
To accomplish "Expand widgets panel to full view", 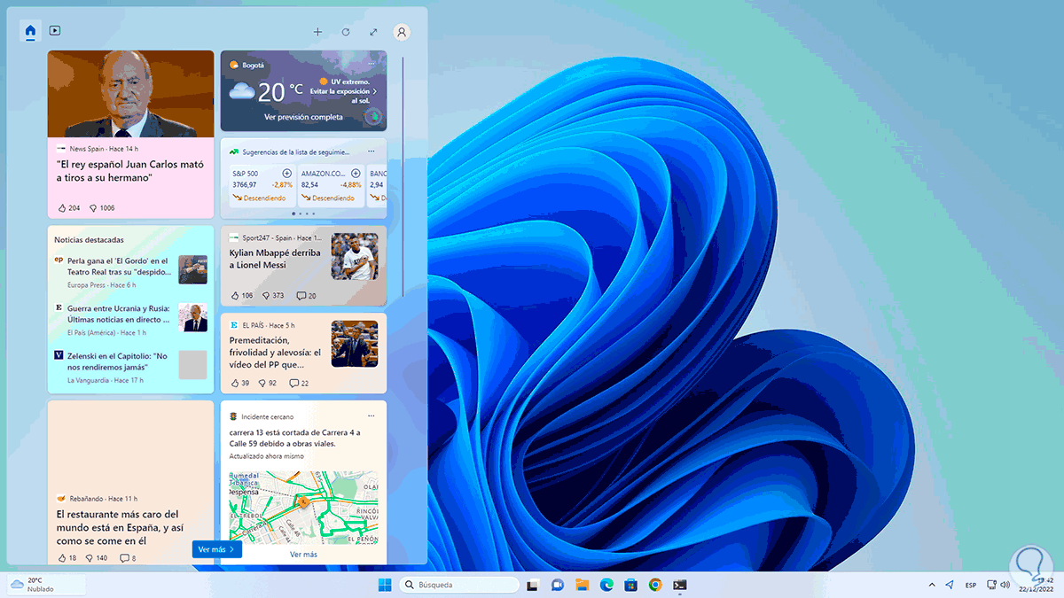I will (x=373, y=32).
